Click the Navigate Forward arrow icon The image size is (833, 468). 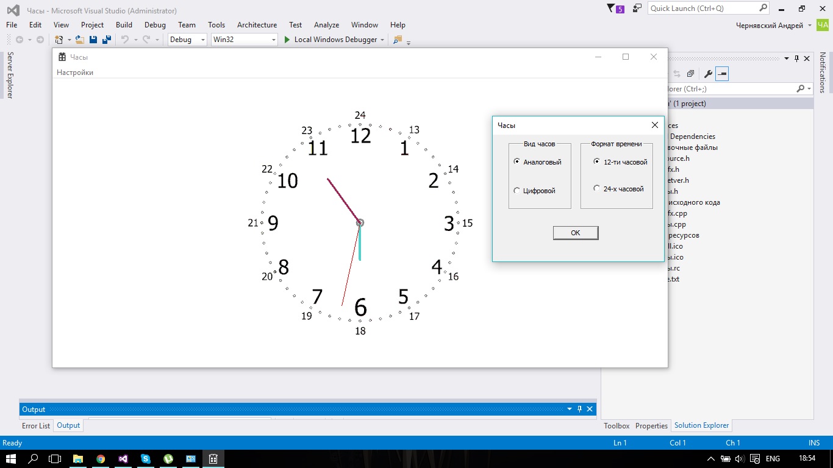(x=40, y=40)
